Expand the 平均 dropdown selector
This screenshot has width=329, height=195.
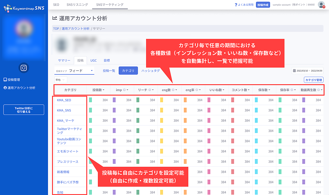click(61, 80)
